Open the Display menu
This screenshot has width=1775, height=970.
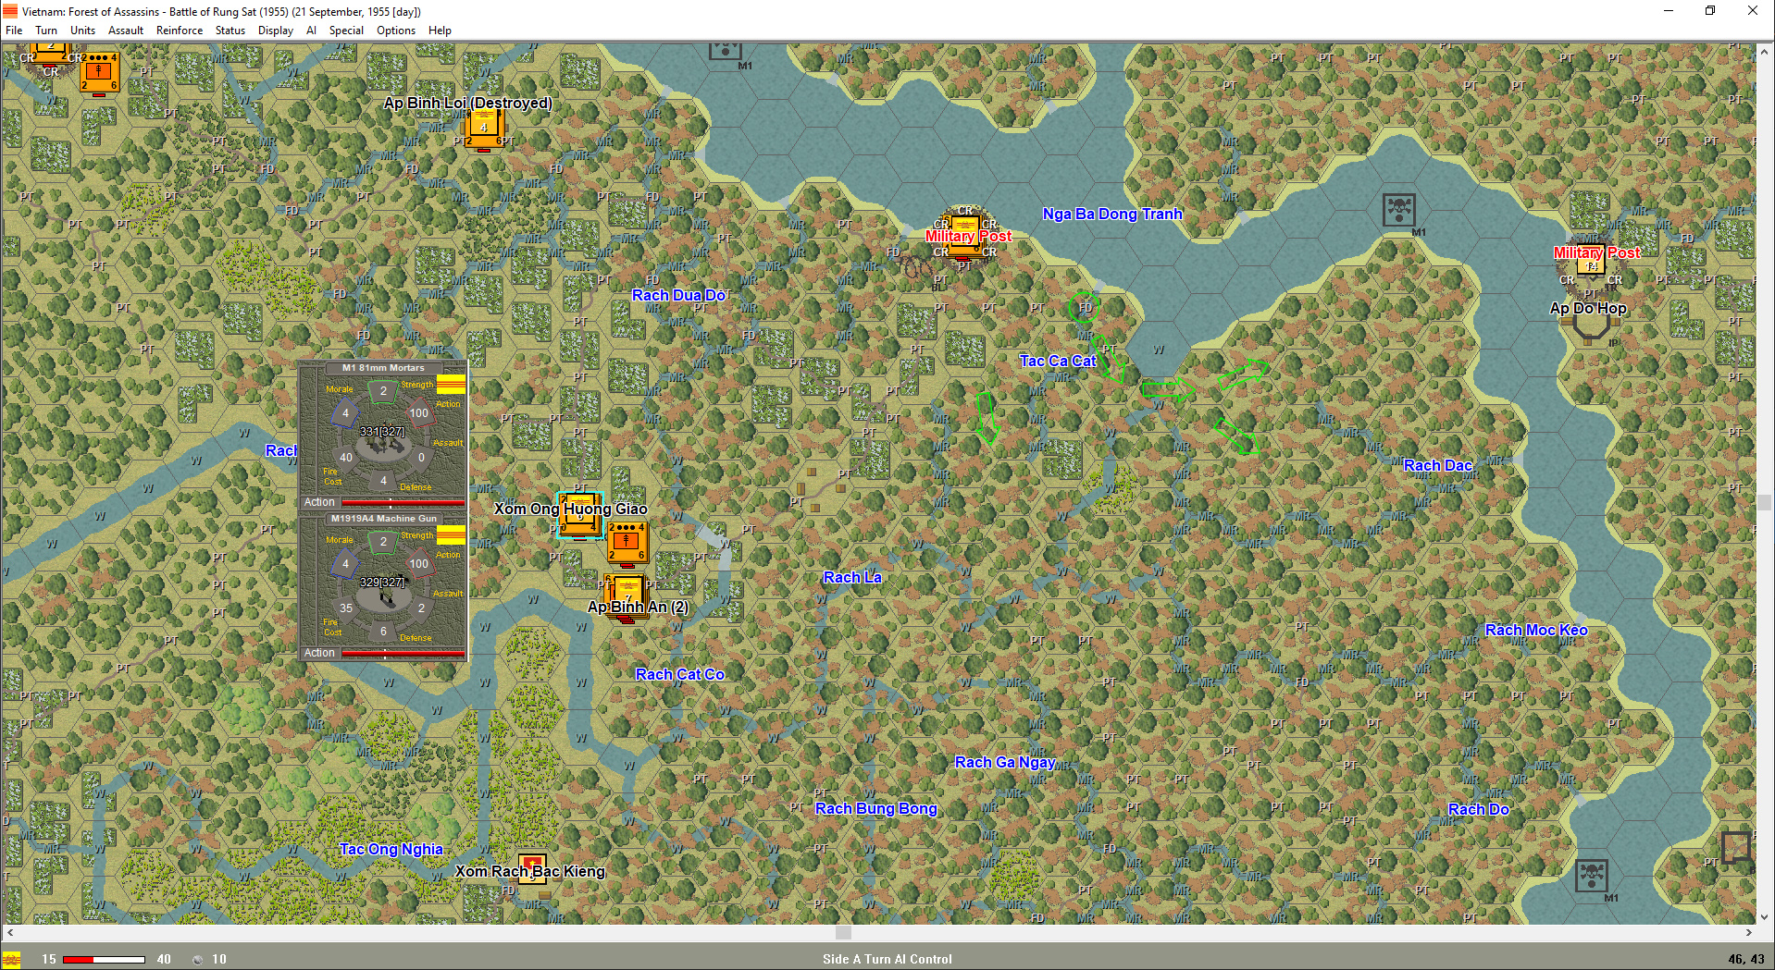[276, 31]
